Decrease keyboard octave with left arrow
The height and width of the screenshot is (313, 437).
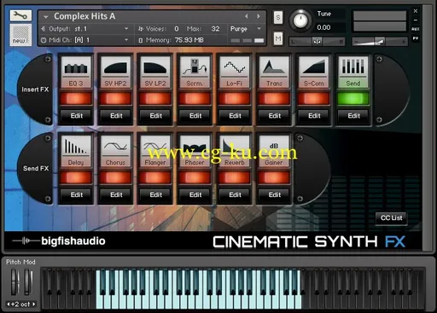[9, 304]
